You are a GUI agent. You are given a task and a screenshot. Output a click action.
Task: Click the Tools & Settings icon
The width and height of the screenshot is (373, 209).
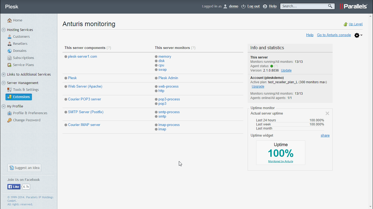point(10,90)
